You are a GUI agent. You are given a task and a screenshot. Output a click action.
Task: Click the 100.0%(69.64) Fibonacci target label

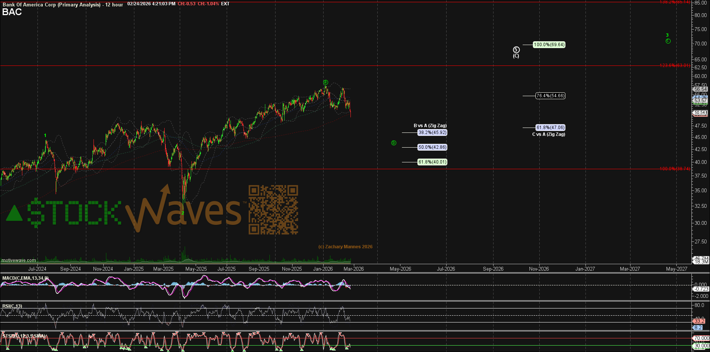[x=549, y=45]
